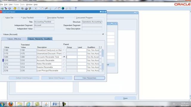Select the Notes Receivable description cell

tap(49, 64)
